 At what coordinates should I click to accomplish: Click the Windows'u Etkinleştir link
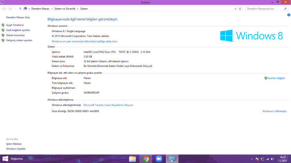(x=274, y=111)
